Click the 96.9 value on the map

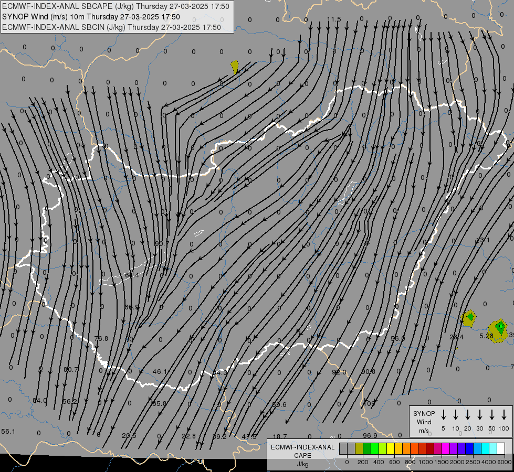tap(370, 435)
